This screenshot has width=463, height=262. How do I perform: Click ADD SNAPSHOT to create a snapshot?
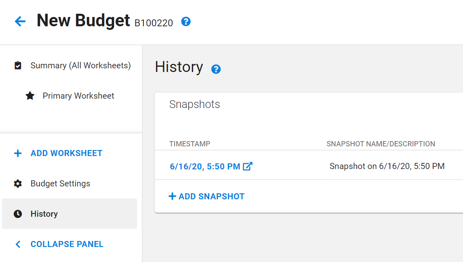point(206,196)
